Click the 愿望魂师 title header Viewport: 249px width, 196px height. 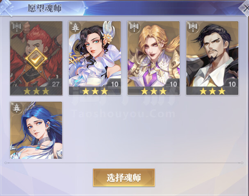click(x=44, y=8)
